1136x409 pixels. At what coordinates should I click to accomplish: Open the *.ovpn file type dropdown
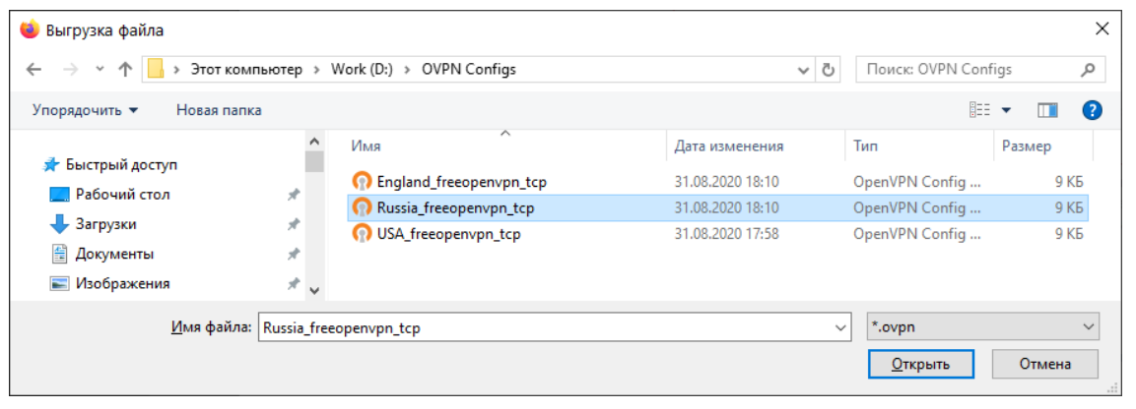click(x=1089, y=327)
